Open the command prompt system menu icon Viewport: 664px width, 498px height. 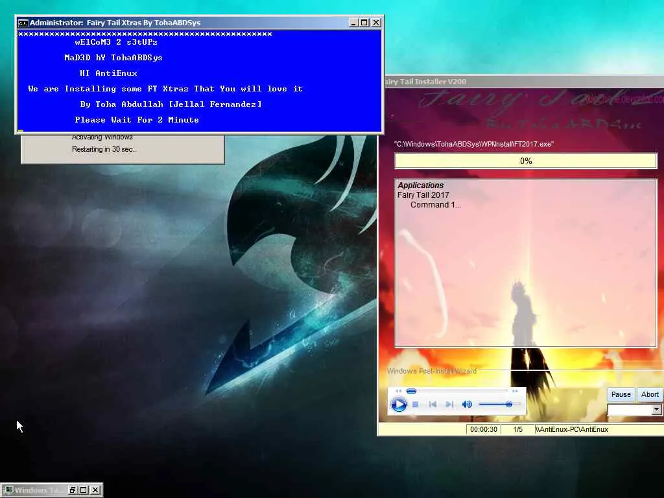click(23, 23)
